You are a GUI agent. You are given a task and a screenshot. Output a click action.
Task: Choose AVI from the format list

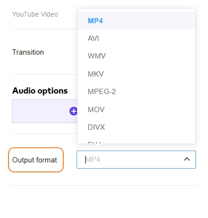coord(137,38)
